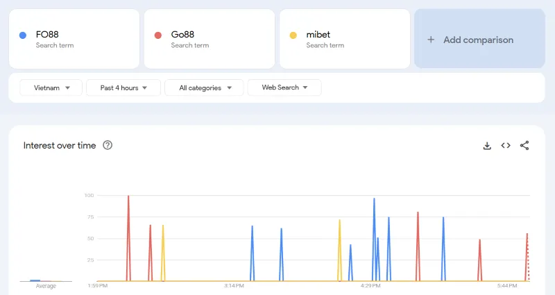Click the red Go88 peak at 100

click(x=128, y=196)
